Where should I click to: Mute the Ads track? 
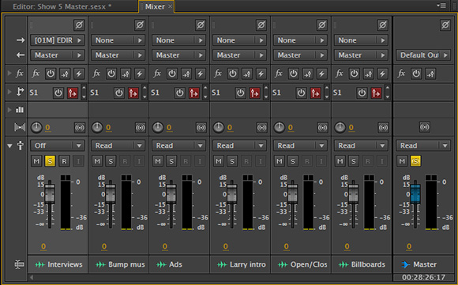[x=158, y=161]
